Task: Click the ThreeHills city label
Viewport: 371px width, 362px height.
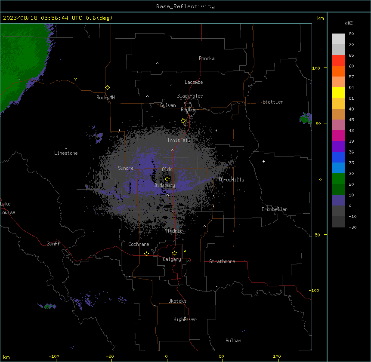Action: 231,180
